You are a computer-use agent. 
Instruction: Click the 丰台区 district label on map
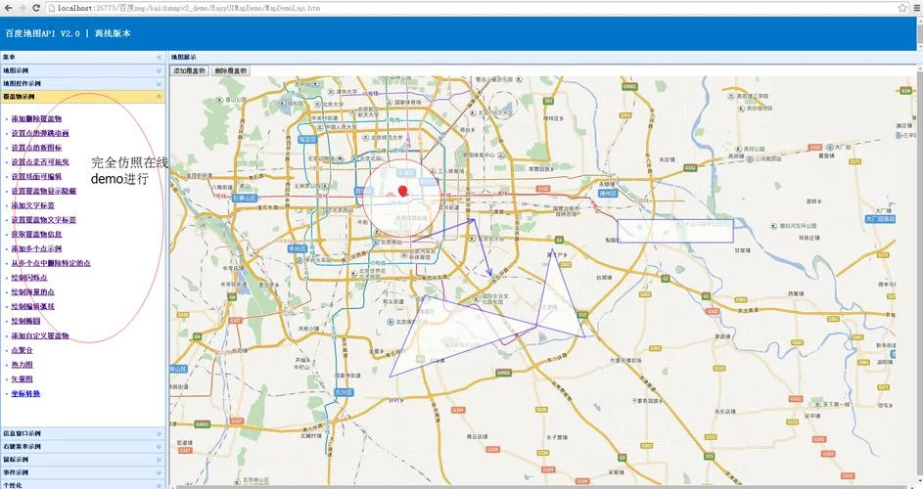298,249
